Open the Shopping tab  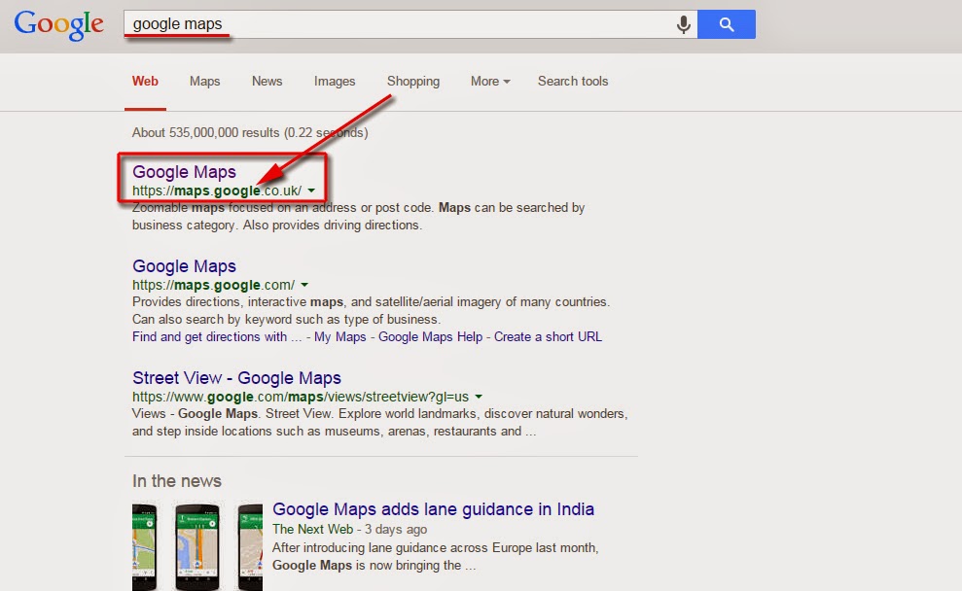[412, 82]
